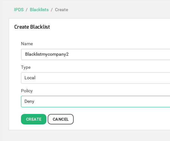Select the Local value in Type
This screenshot has height=141, width=170.
[x=30, y=78]
